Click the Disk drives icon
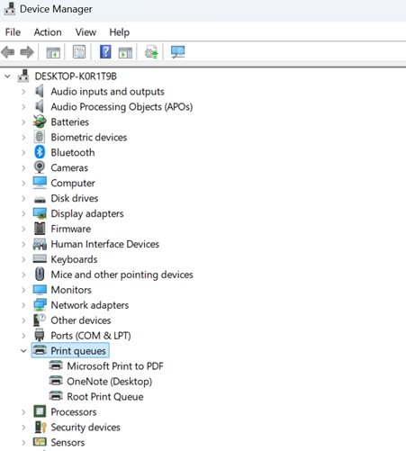Screen dimensions: 406x451 coord(40,199)
